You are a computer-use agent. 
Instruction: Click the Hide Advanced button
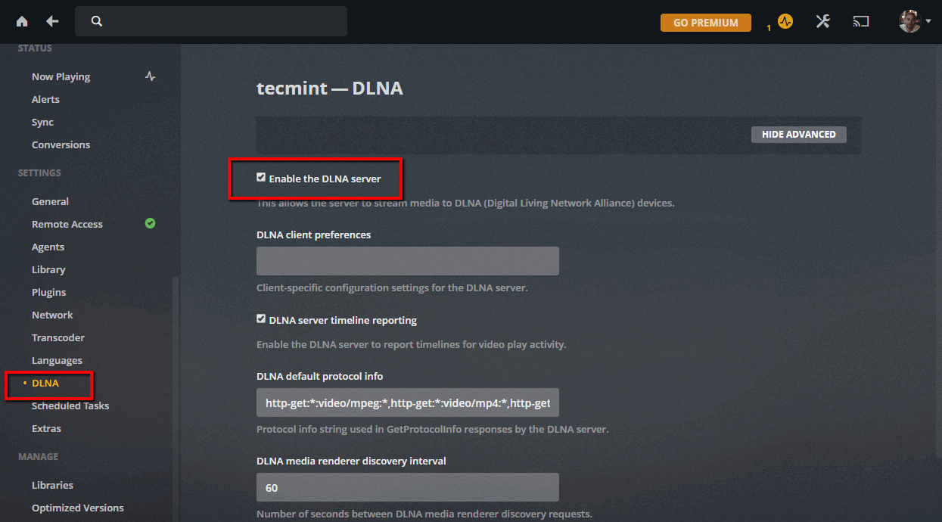[x=798, y=134]
